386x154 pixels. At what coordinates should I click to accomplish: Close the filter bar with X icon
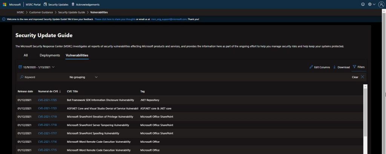pyautogui.click(x=362, y=77)
